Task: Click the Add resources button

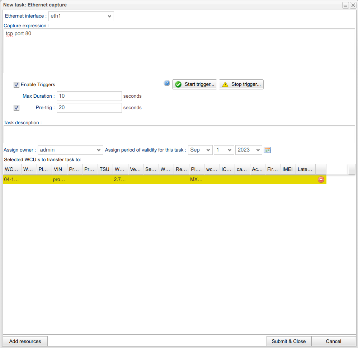Action: click(x=25, y=341)
